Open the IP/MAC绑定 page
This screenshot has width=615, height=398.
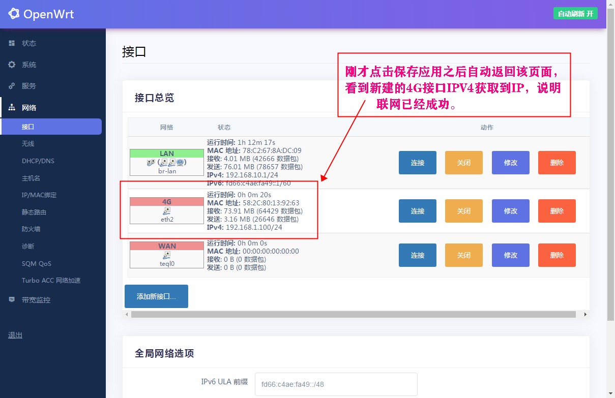coord(39,195)
